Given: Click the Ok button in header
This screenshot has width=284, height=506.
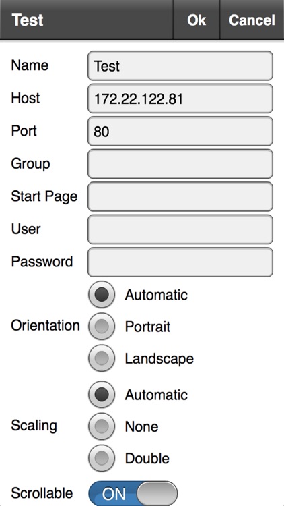Looking at the screenshot, I should coord(197,20).
